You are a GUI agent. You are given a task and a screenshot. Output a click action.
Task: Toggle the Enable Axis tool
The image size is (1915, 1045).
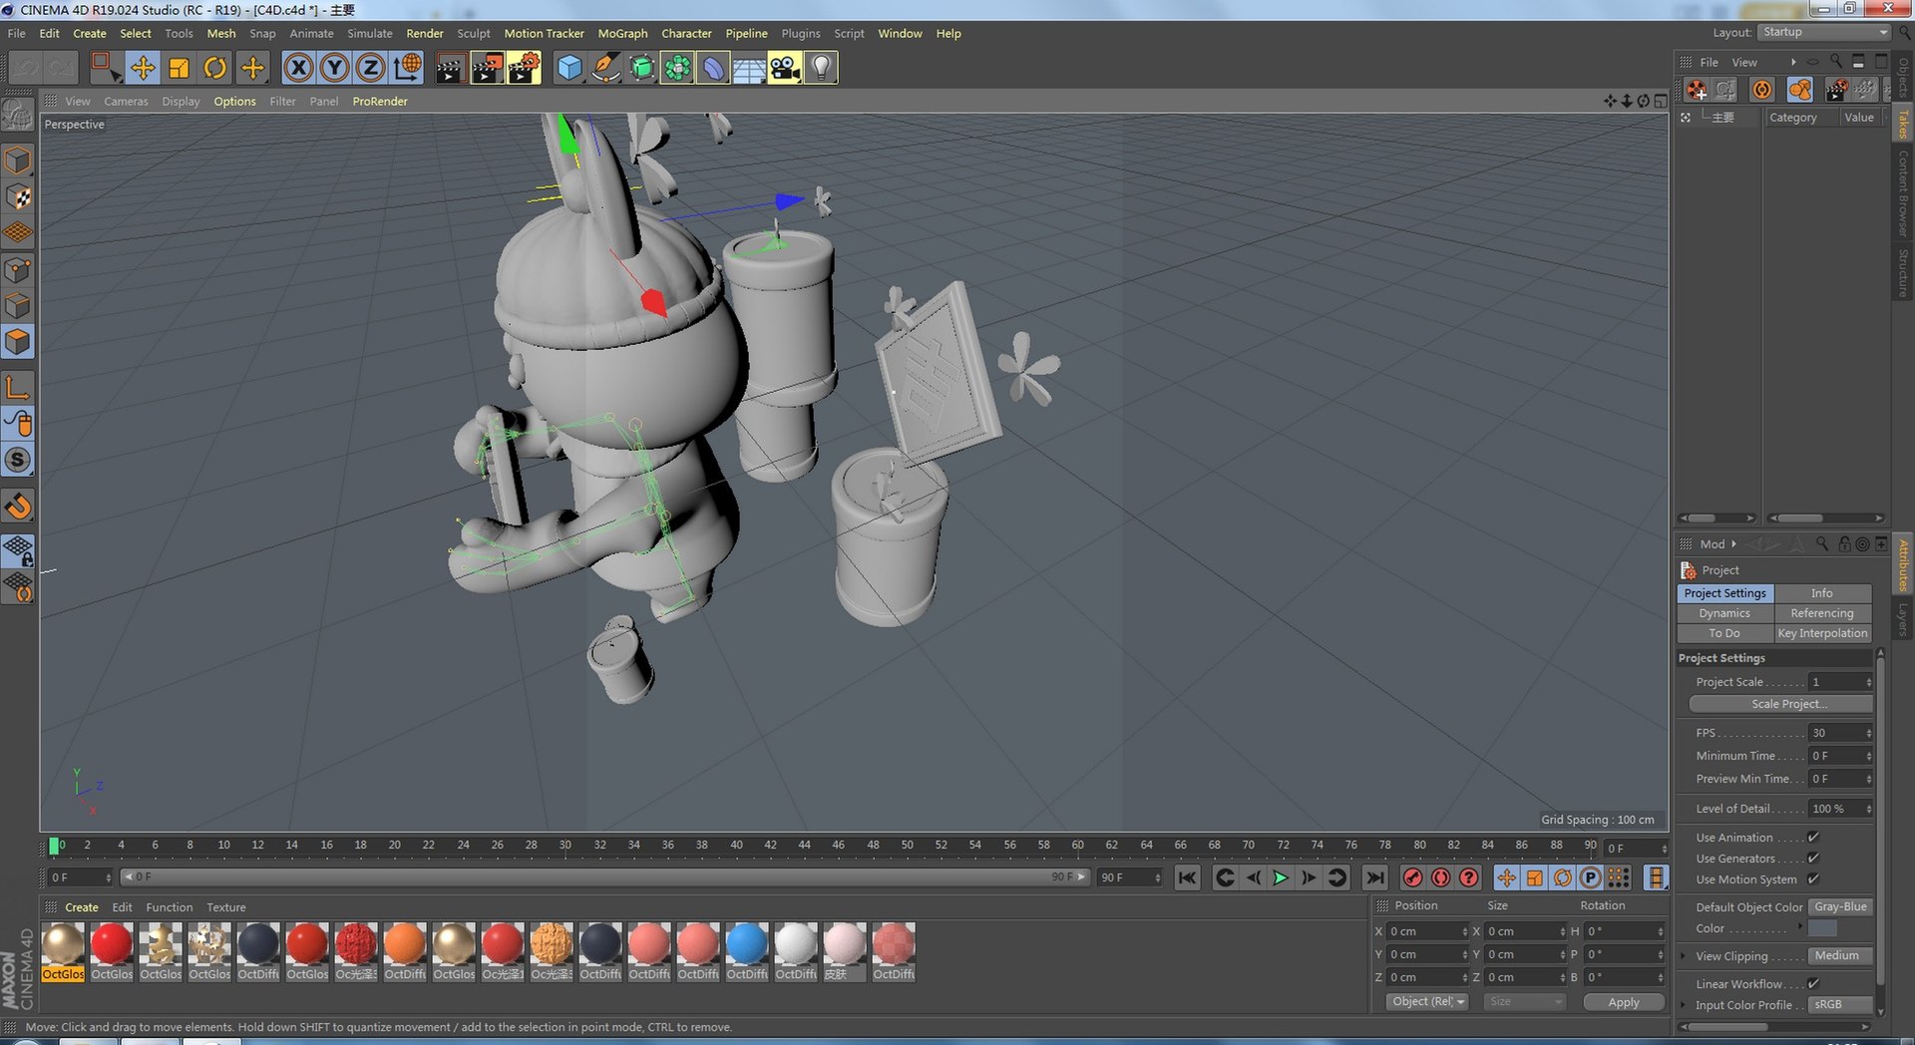coord(18,387)
